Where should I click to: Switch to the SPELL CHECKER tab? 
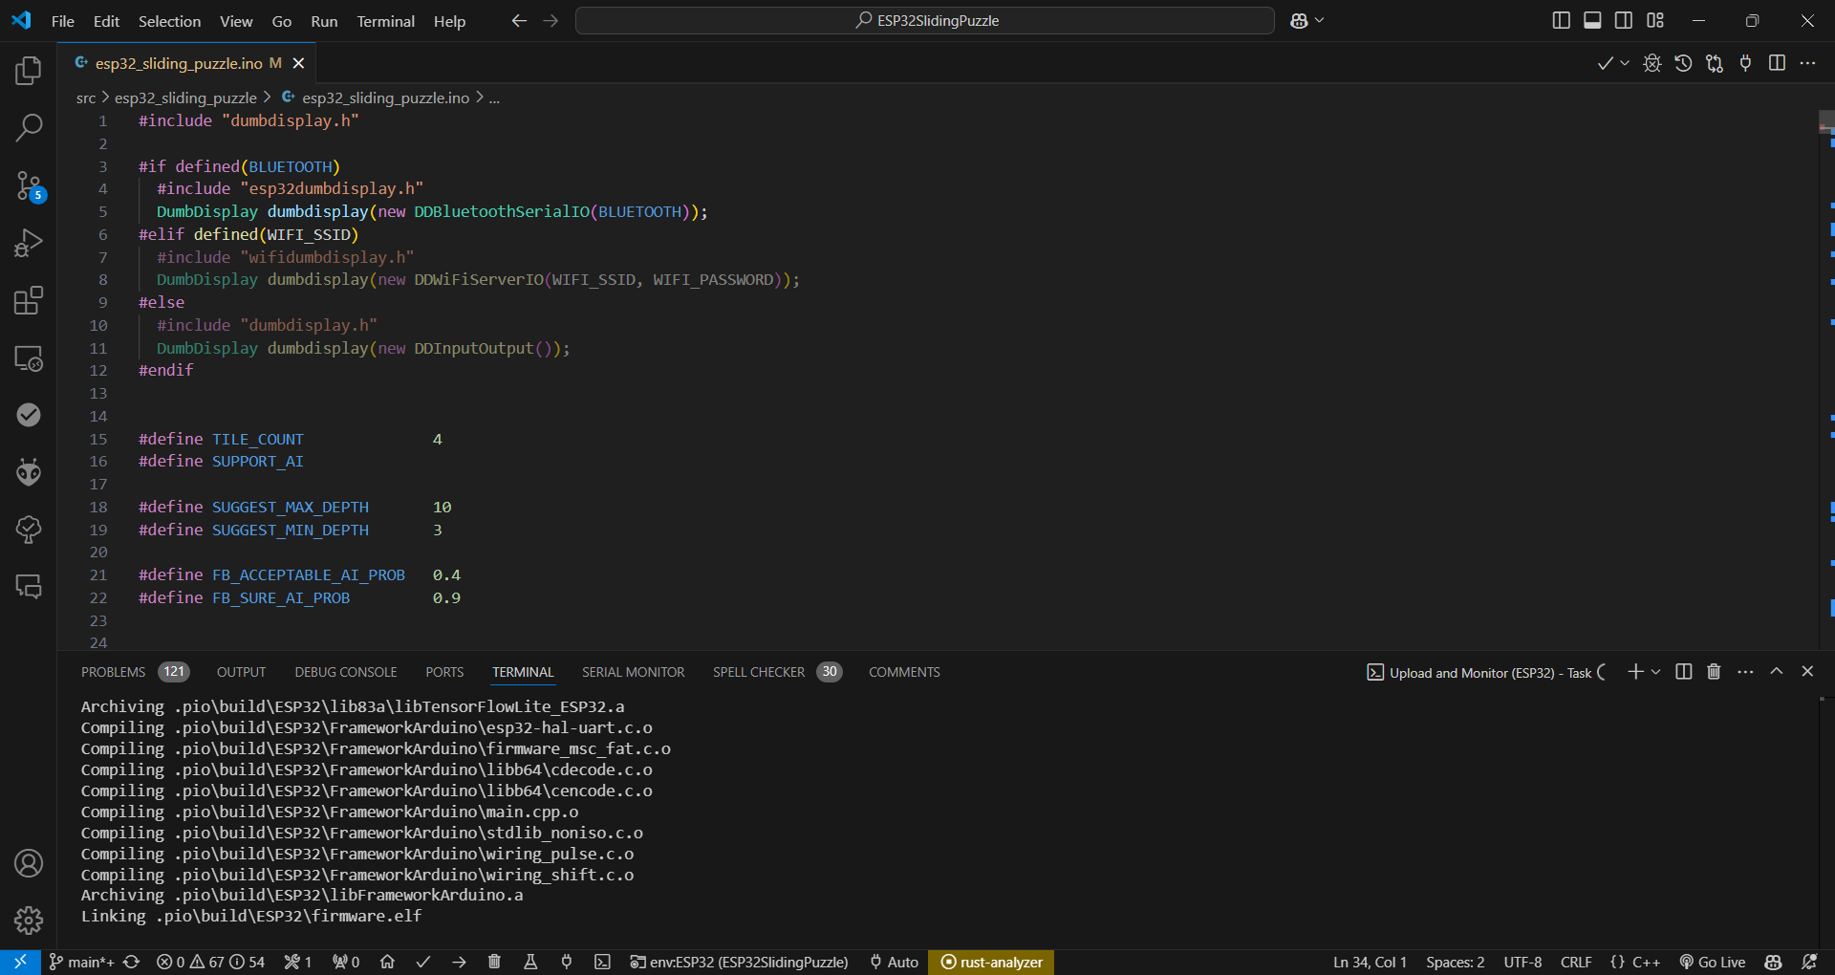click(777, 672)
